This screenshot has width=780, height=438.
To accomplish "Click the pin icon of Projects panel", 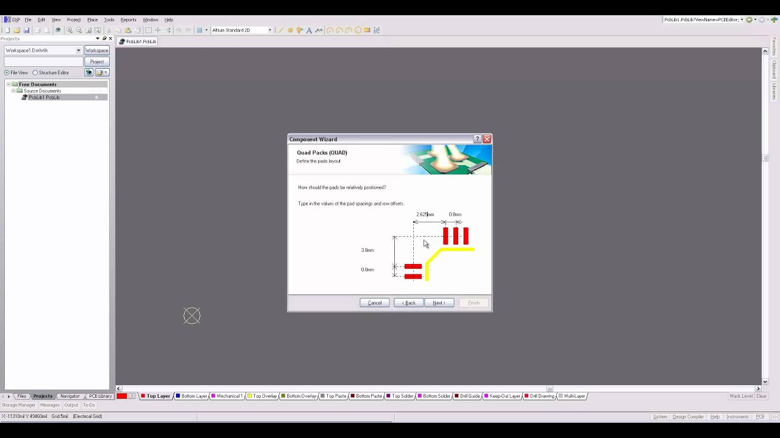I will [x=104, y=38].
